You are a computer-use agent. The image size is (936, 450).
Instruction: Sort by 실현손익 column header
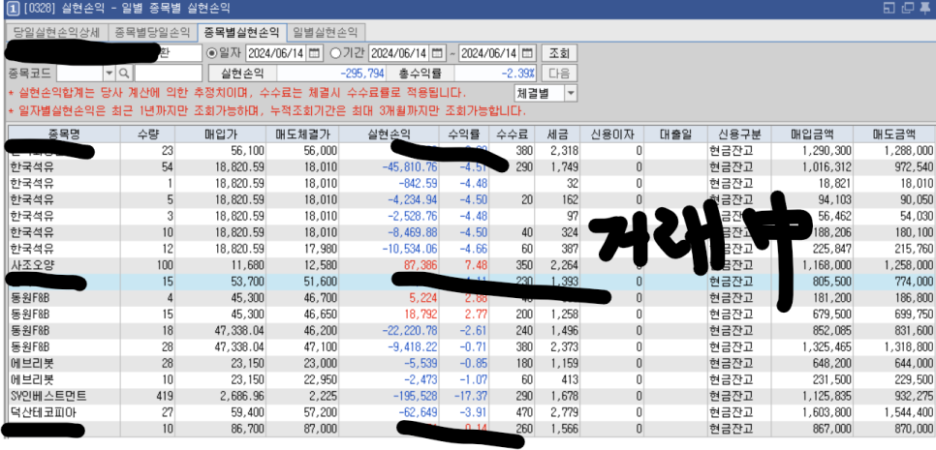[390, 134]
